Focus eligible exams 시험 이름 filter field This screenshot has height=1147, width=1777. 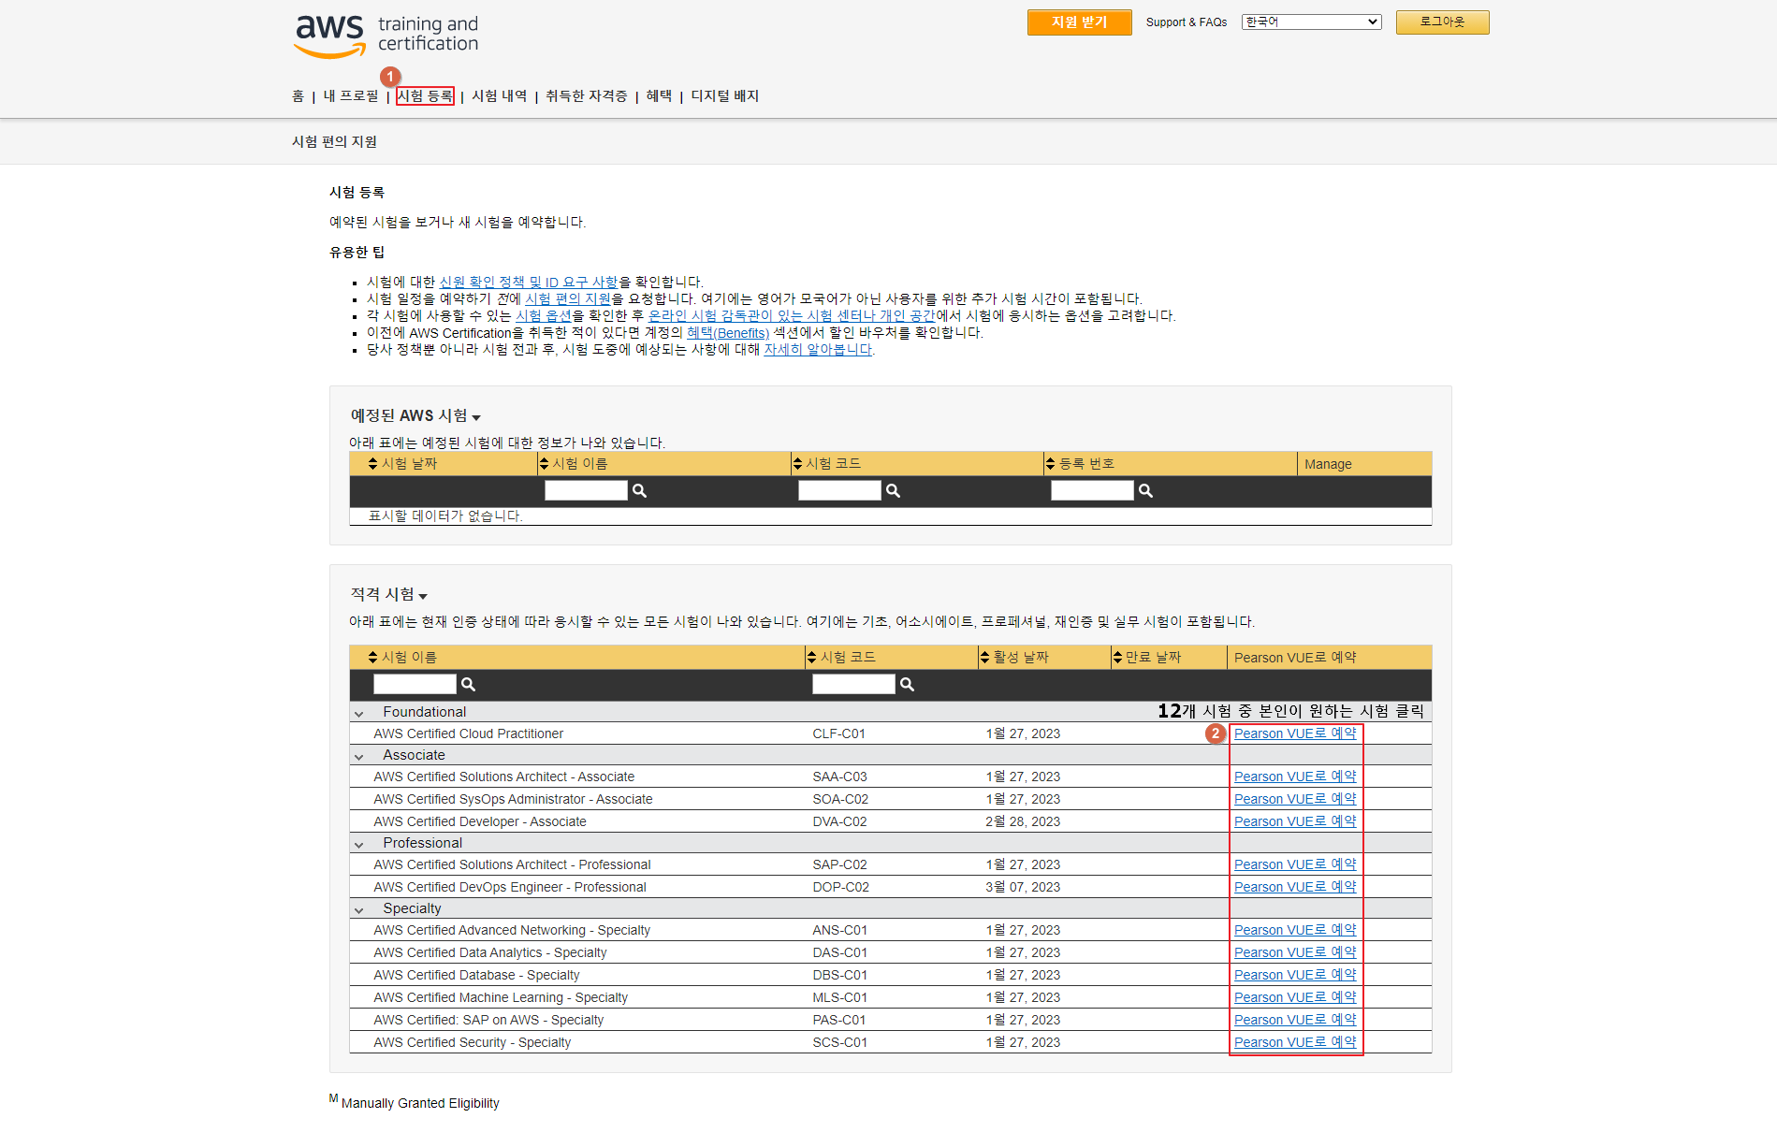pos(415,685)
